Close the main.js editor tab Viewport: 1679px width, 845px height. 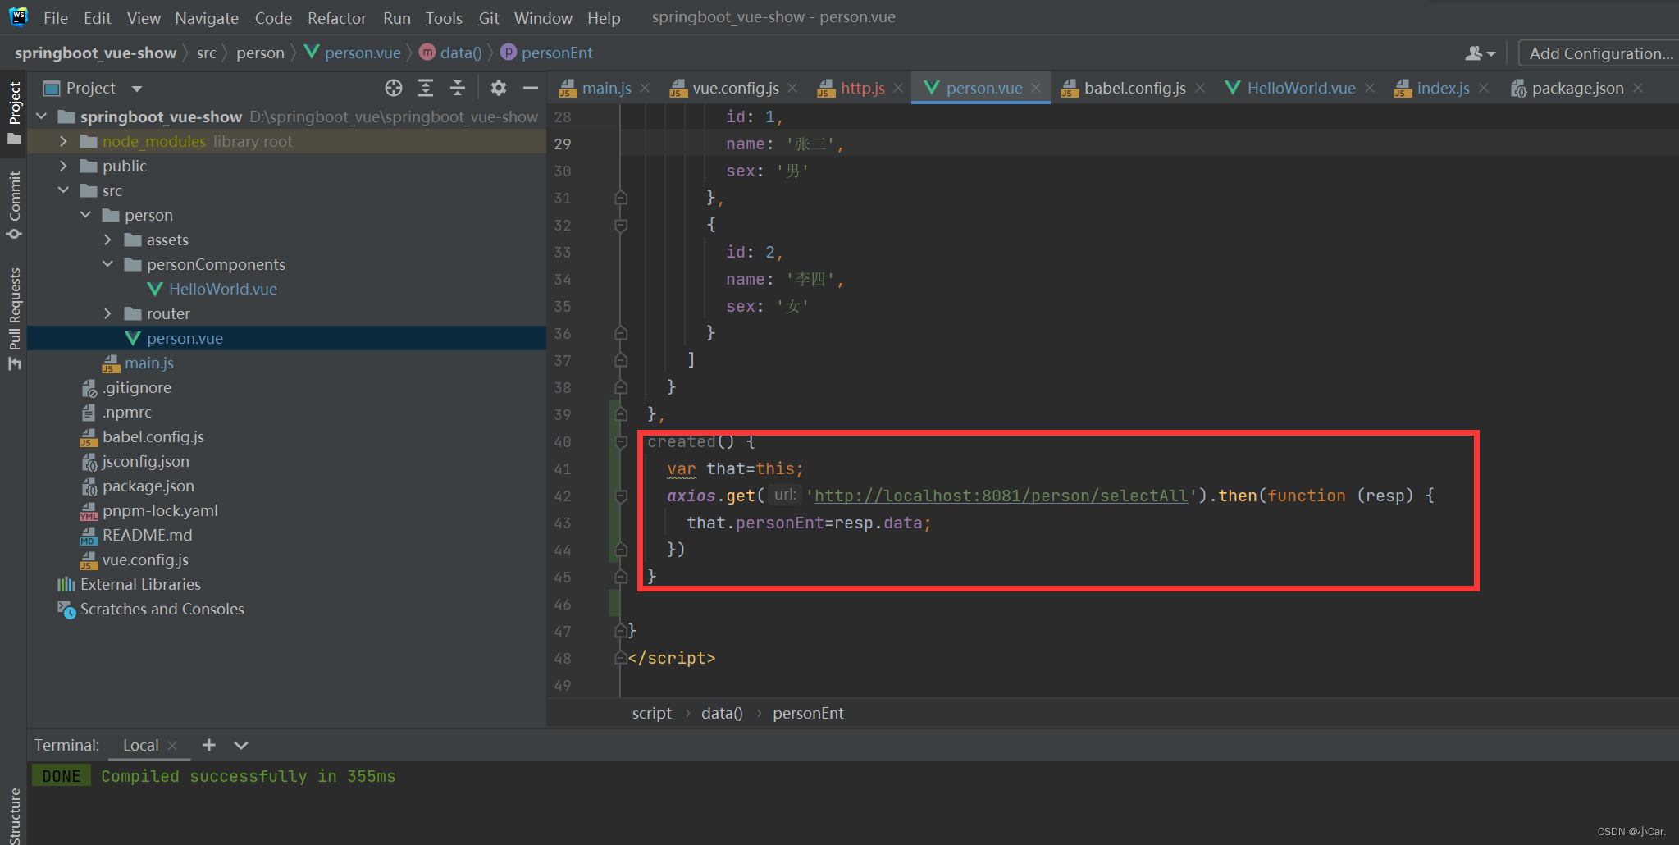pos(645,88)
